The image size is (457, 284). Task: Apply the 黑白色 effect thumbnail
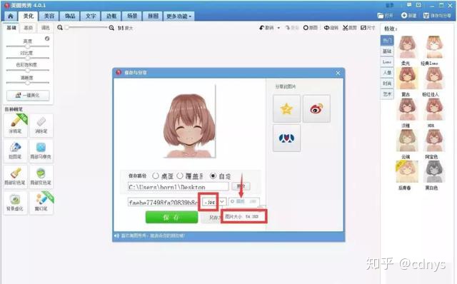tap(433, 172)
